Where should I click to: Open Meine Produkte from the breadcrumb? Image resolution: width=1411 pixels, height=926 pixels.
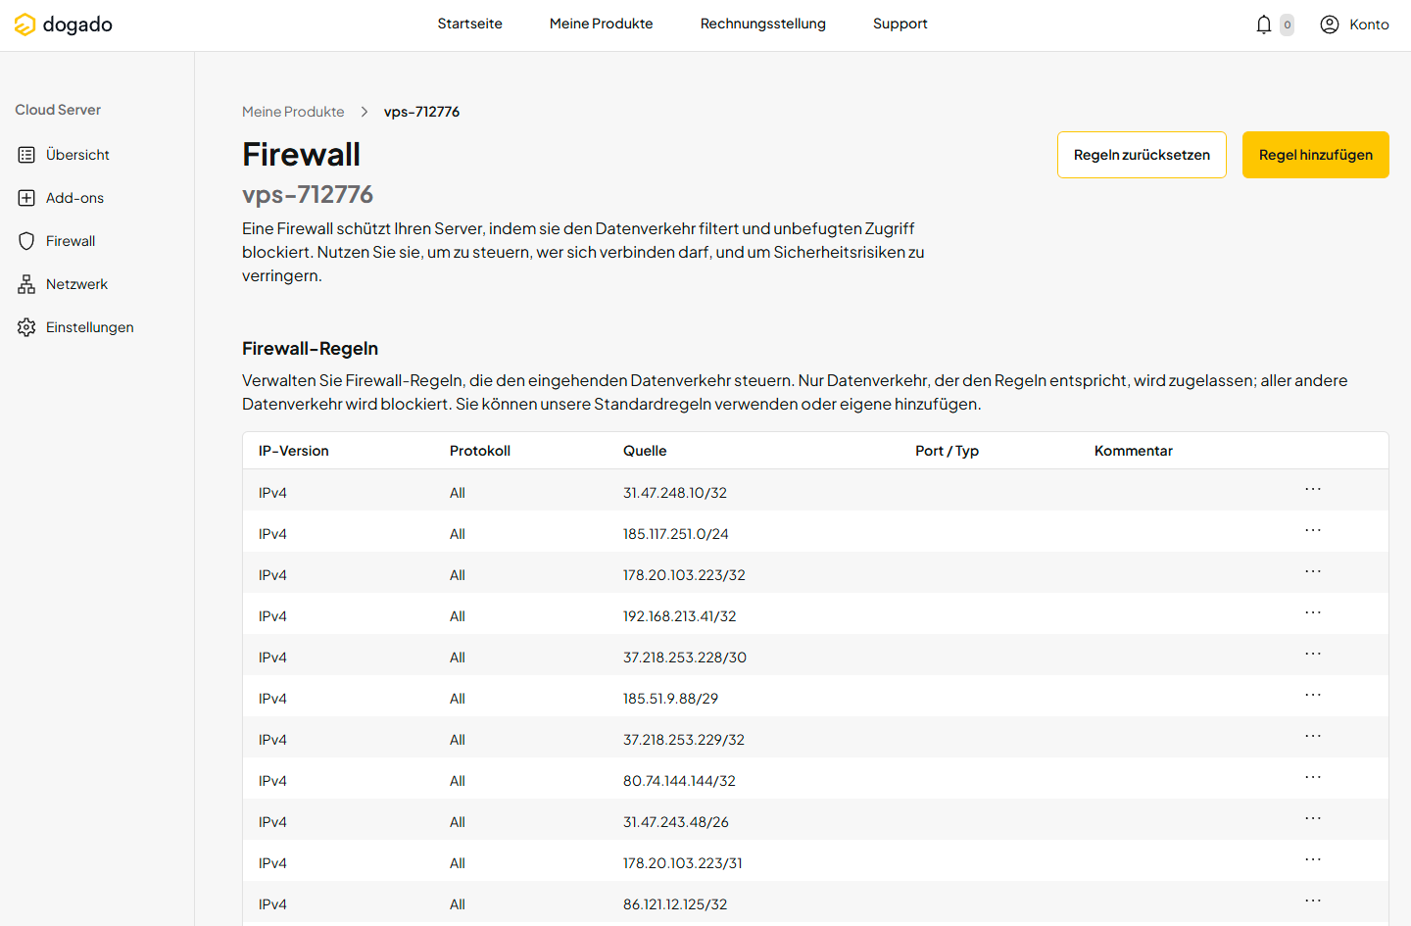pyautogui.click(x=293, y=111)
